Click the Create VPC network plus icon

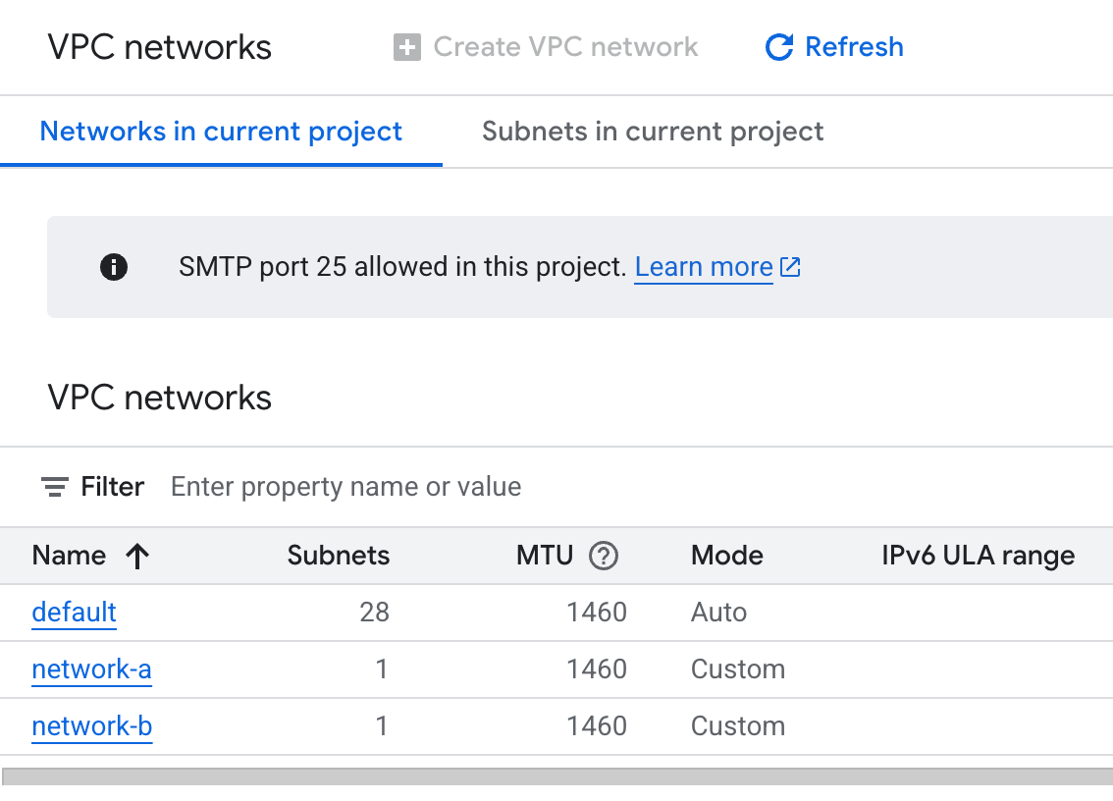click(407, 46)
